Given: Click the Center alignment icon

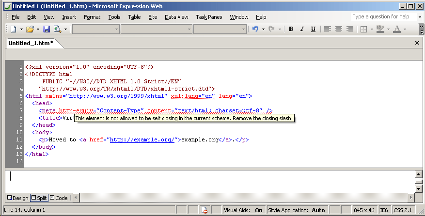Looking at the screenshot, I should (x=339, y=29).
